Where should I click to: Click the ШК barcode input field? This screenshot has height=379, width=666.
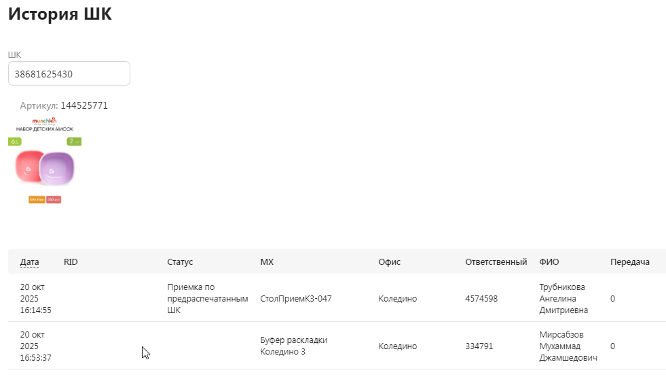(x=69, y=74)
